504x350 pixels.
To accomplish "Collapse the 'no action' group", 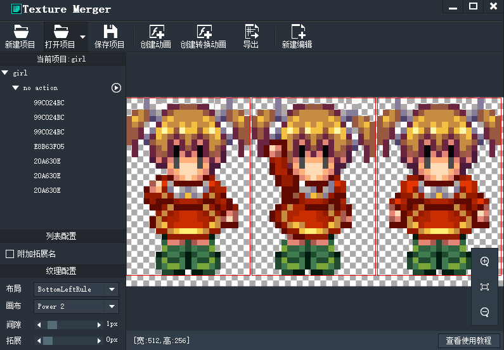I will (15, 87).
